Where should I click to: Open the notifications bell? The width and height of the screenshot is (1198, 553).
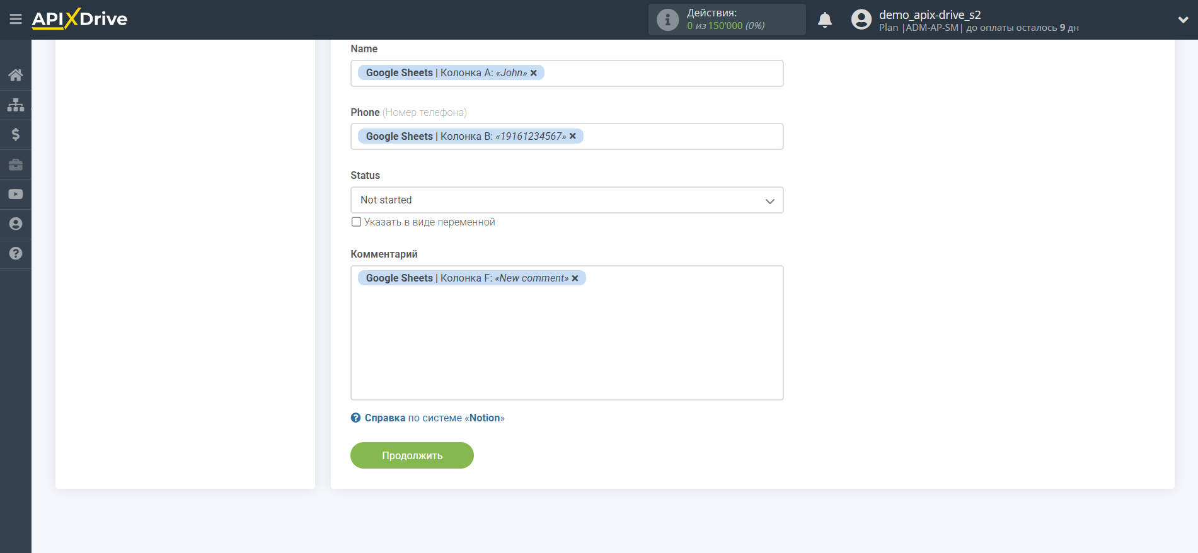[x=824, y=20]
